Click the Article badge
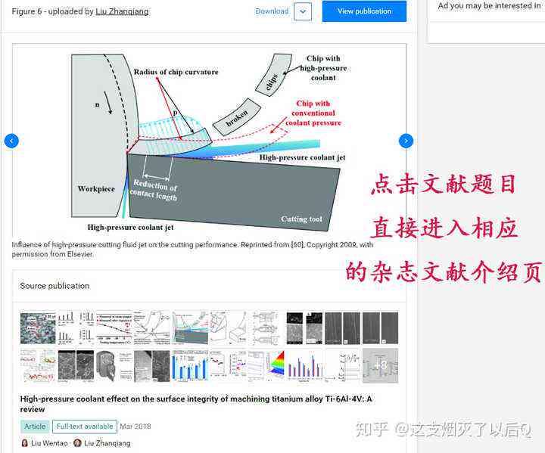This screenshot has width=545, height=453. tap(35, 427)
